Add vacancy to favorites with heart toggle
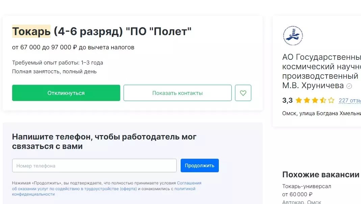The height and width of the screenshot is (204, 361). 243,93
